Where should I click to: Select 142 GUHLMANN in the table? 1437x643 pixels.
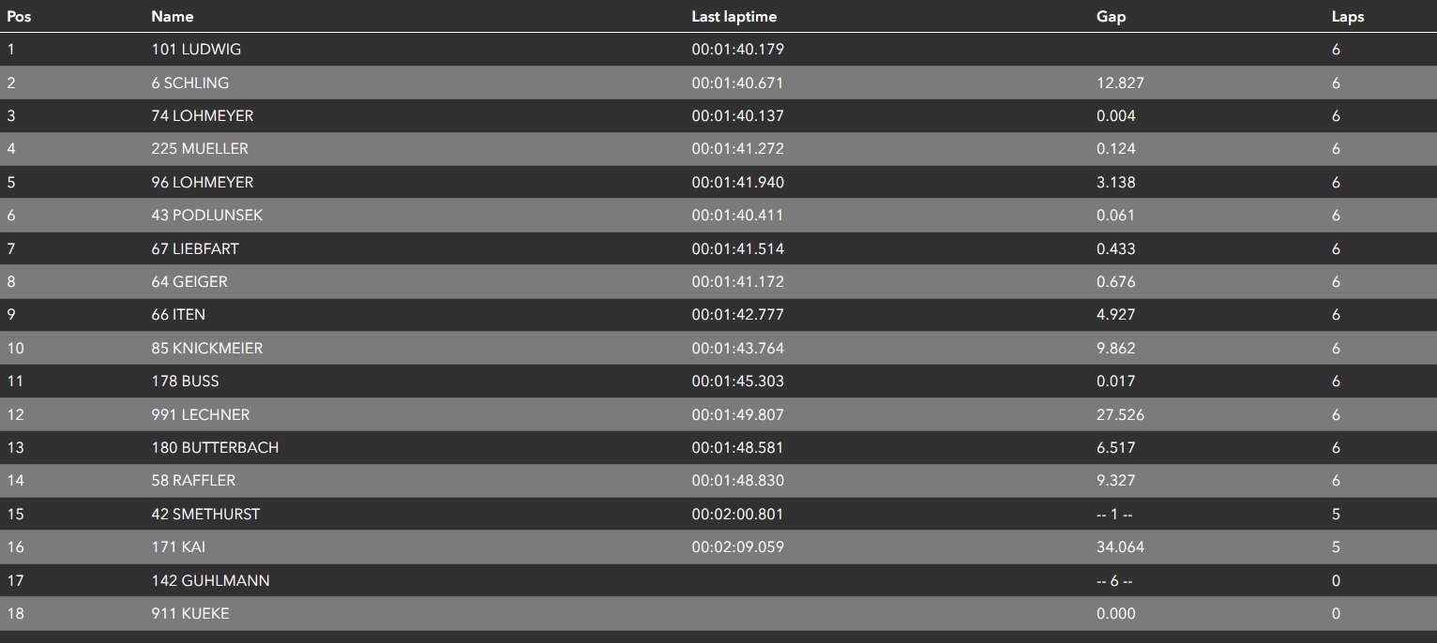pyautogui.click(x=210, y=580)
